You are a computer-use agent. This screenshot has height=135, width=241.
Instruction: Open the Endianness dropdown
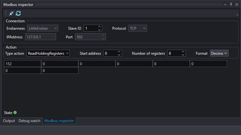click(43, 28)
